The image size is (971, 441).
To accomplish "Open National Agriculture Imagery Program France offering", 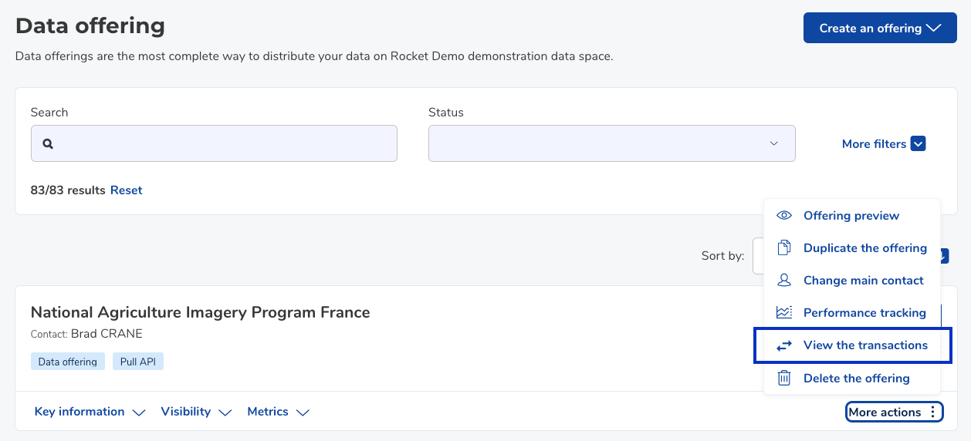I will 200,312.
